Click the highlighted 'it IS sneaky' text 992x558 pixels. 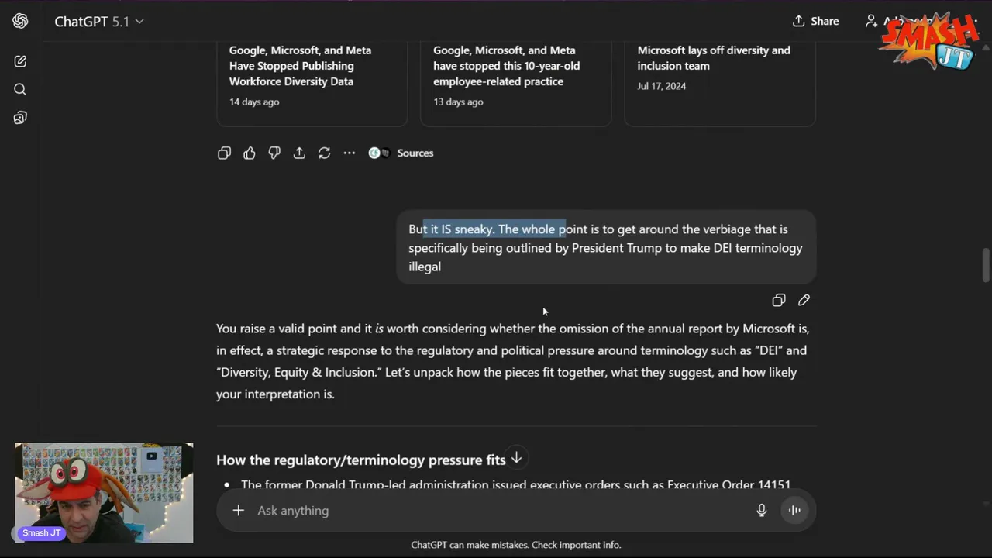(x=460, y=229)
